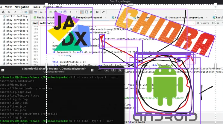Click terminal line assets/filedownloader.properties
The width and height of the screenshot is (223, 124).
coord(26,88)
